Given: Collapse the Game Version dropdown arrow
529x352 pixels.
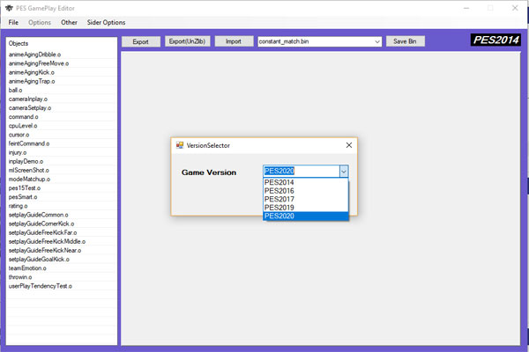Looking at the screenshot, I should [344, 172].
